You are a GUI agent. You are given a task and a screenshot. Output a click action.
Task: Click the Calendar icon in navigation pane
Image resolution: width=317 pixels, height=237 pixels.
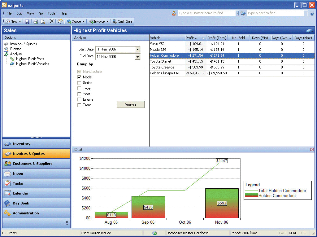pos(8,193)
